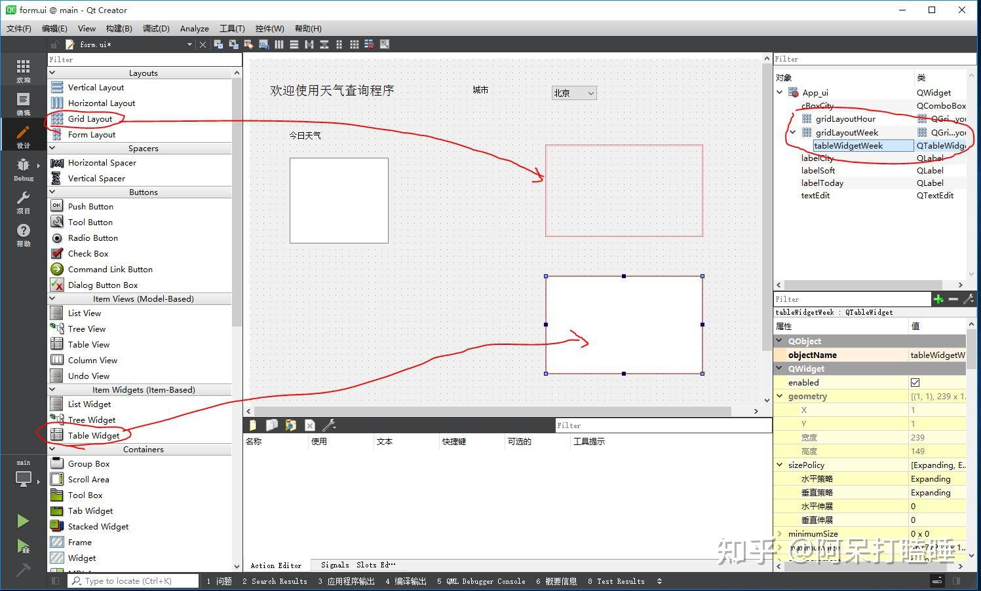Open the Action Editor's New Action icon

tap(253, 425)
